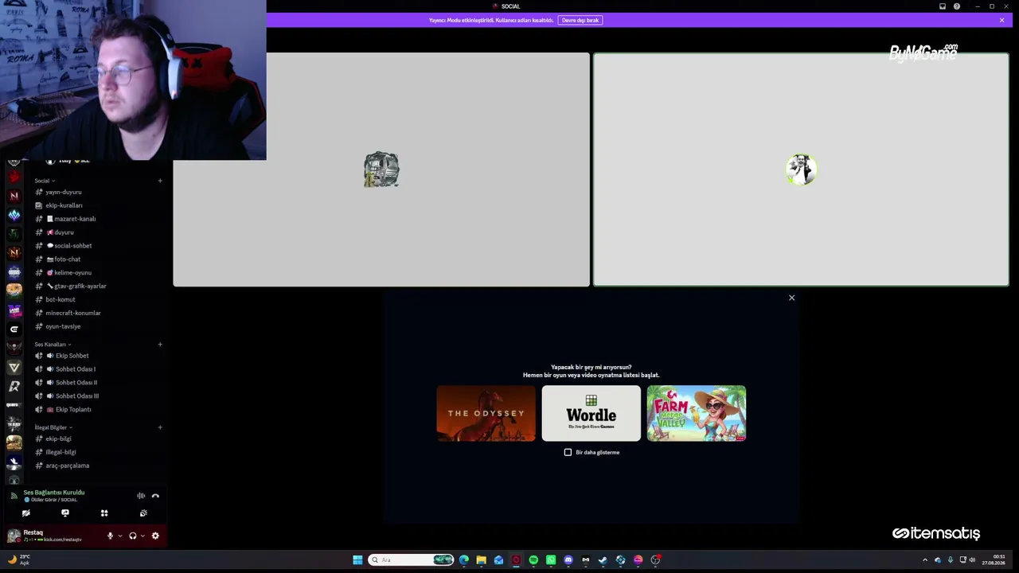Open File Explorer from the taskbar

click(x=481, y=559)
